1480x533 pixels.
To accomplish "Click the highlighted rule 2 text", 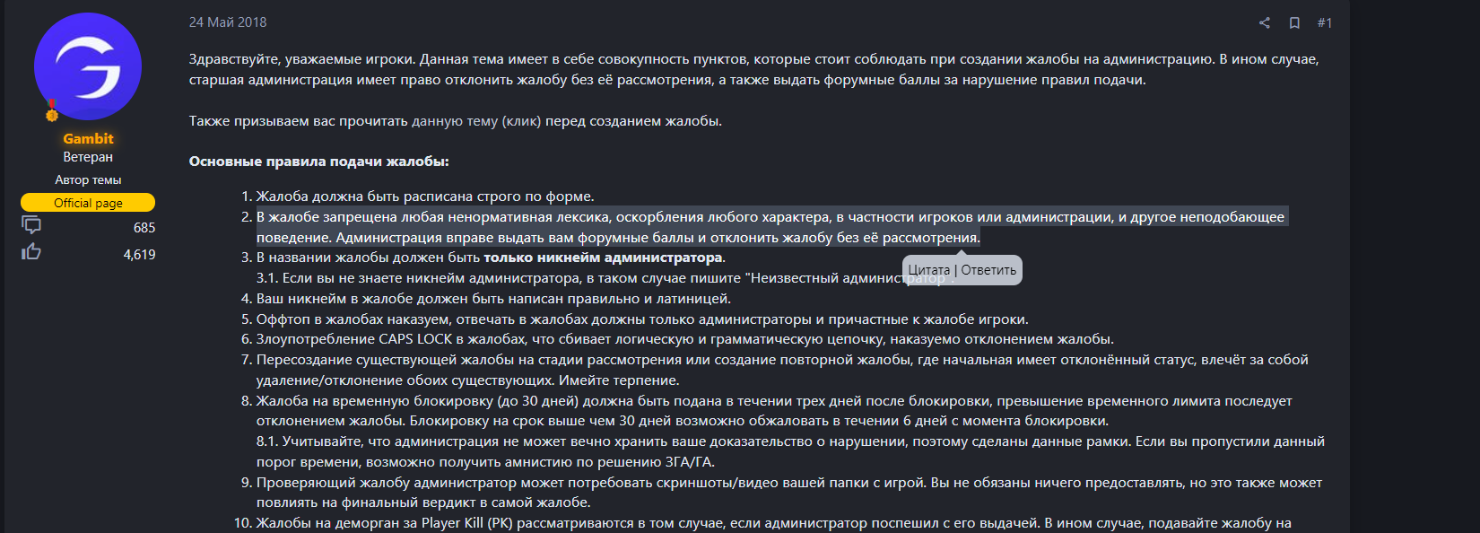I will [617, 227].
